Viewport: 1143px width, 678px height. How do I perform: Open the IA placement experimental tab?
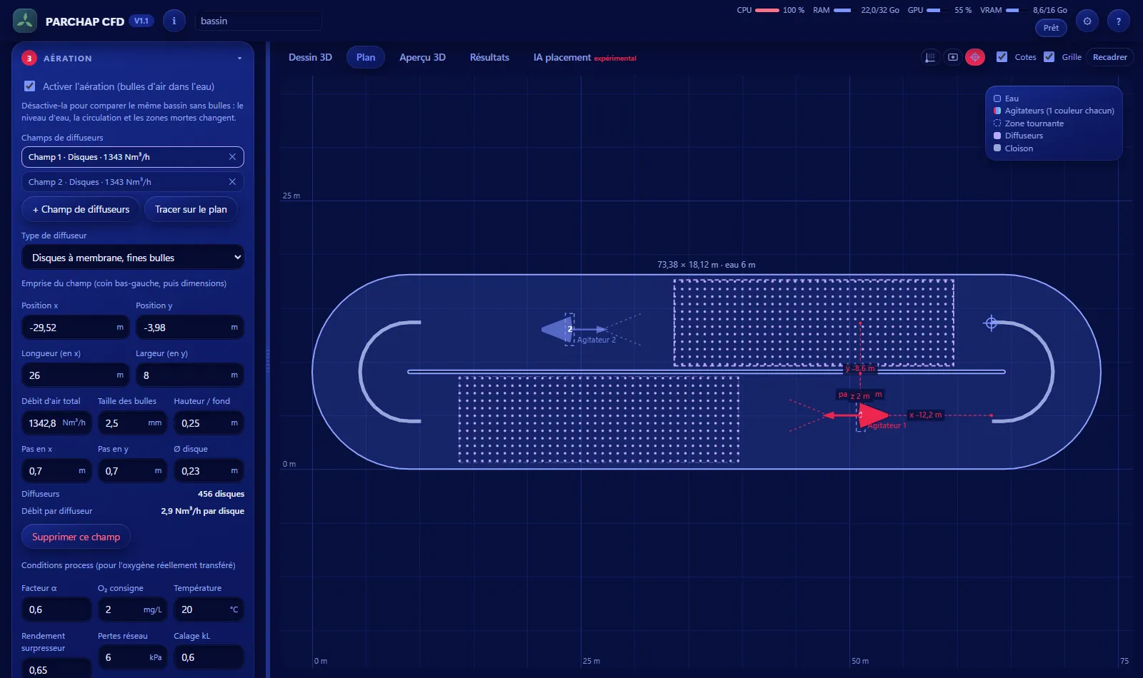click(x=584, y=57)
